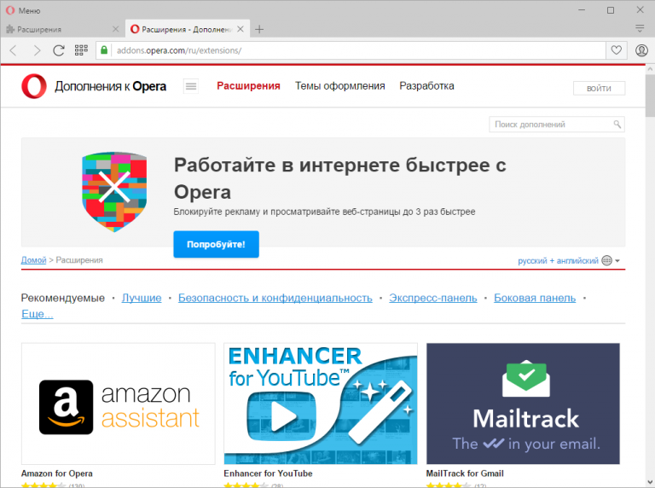Screen dimensions: 655x488
Task: Open the Расширения navigation item
Action: click(x=248, y=85)
